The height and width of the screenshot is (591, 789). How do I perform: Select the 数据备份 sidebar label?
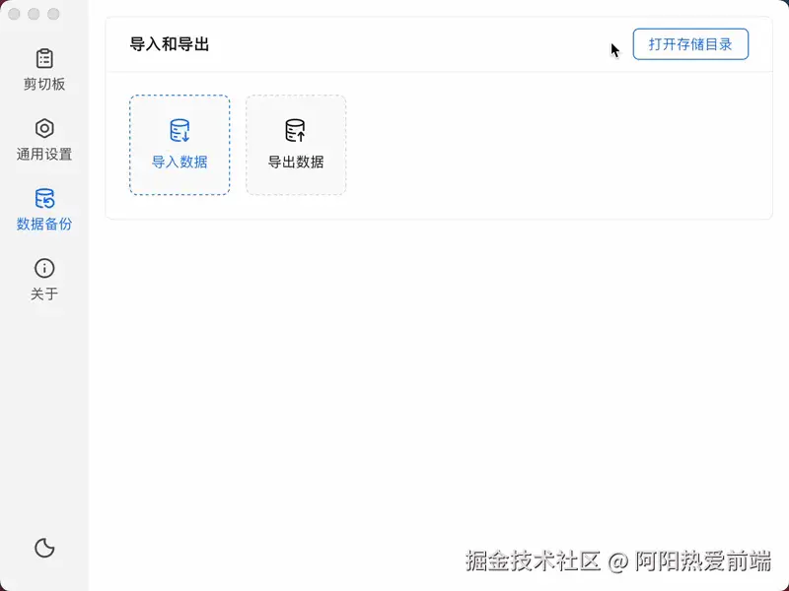pyautogui.click(x=44, y=224)
